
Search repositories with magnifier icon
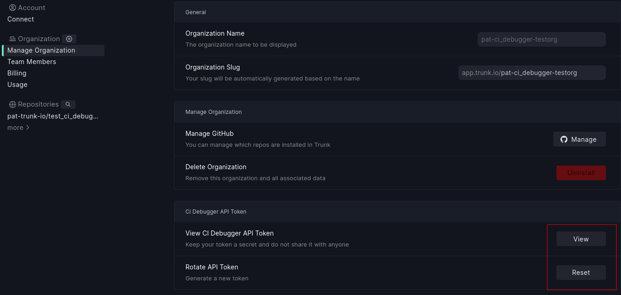pos(68,104)
